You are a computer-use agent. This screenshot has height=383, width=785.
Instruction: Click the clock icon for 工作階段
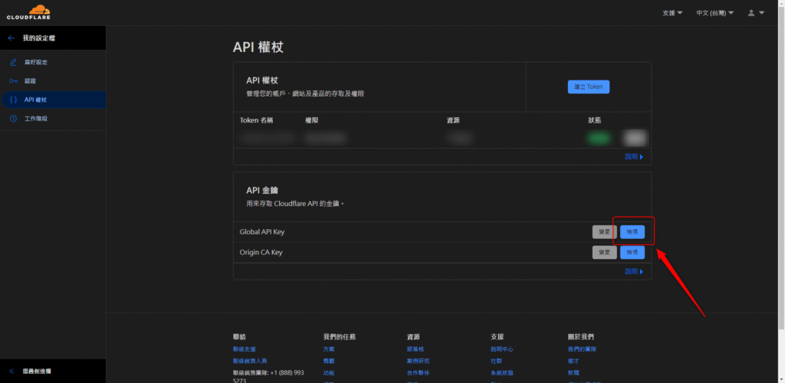(x=13, y=119)
